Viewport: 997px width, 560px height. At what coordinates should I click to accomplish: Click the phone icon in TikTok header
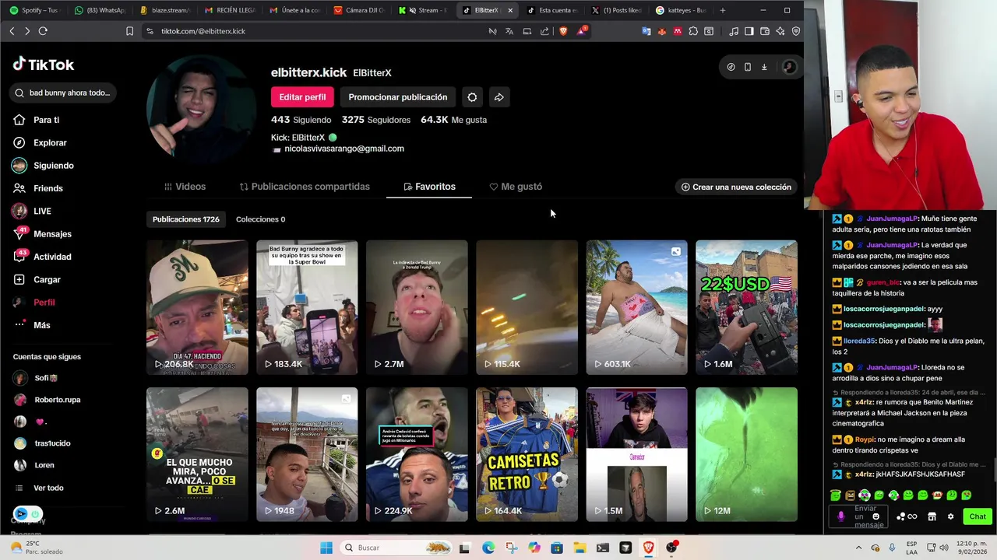coord(747,67)
